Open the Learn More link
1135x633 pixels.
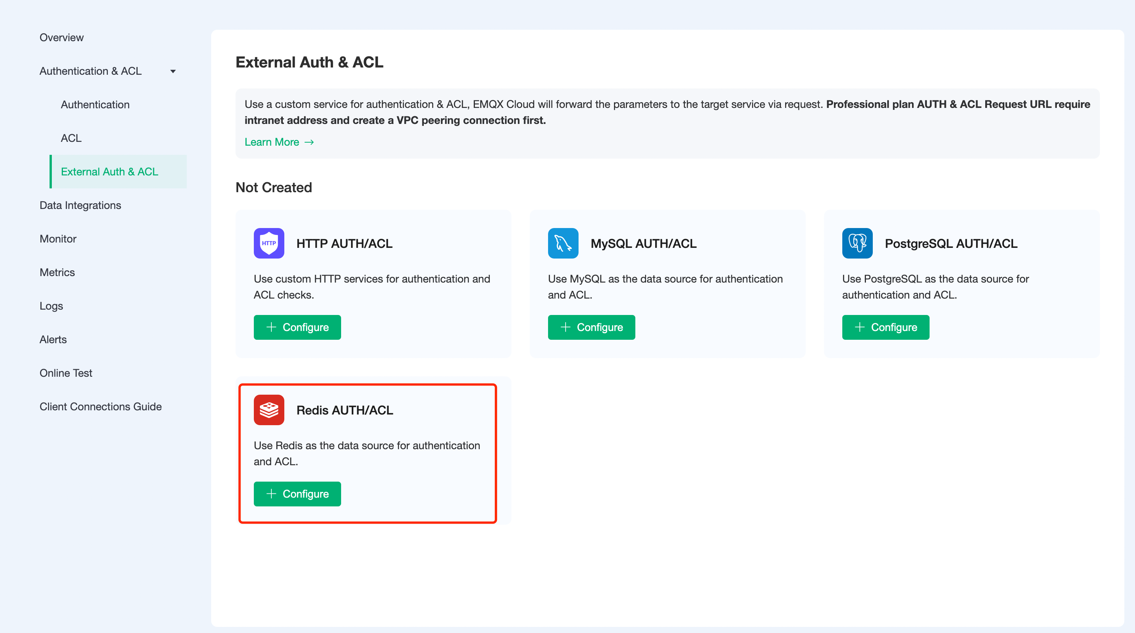(x=272, y=142)
